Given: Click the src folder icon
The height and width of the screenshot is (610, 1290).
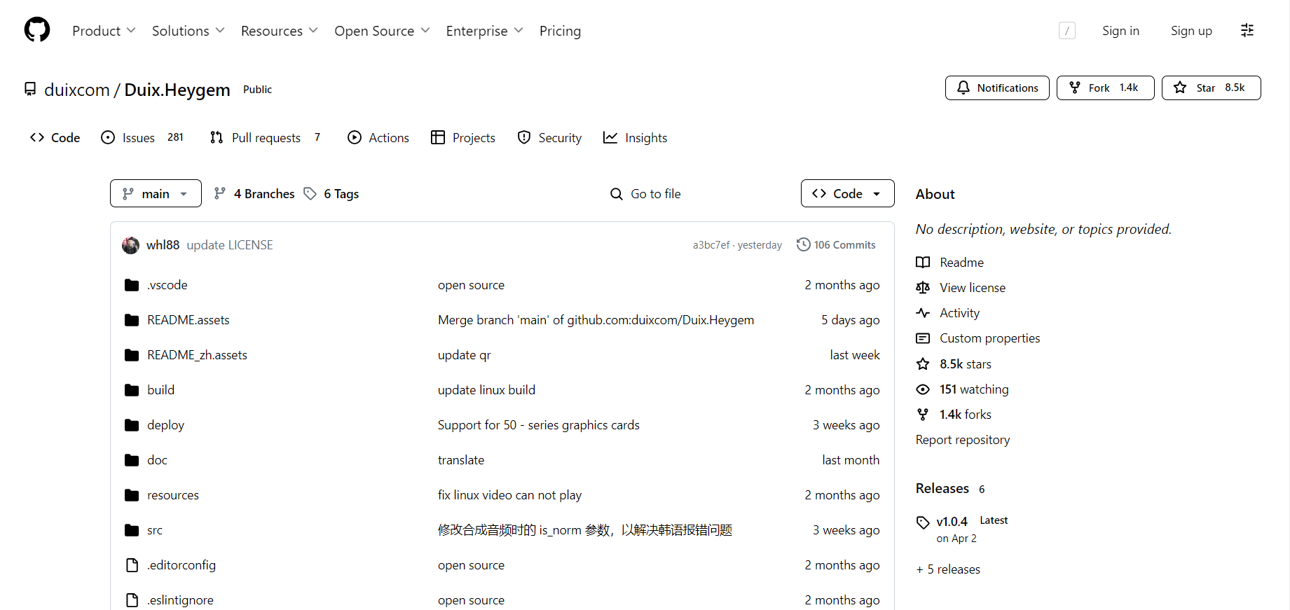Looking at the screenshot, I should point(132,530).
